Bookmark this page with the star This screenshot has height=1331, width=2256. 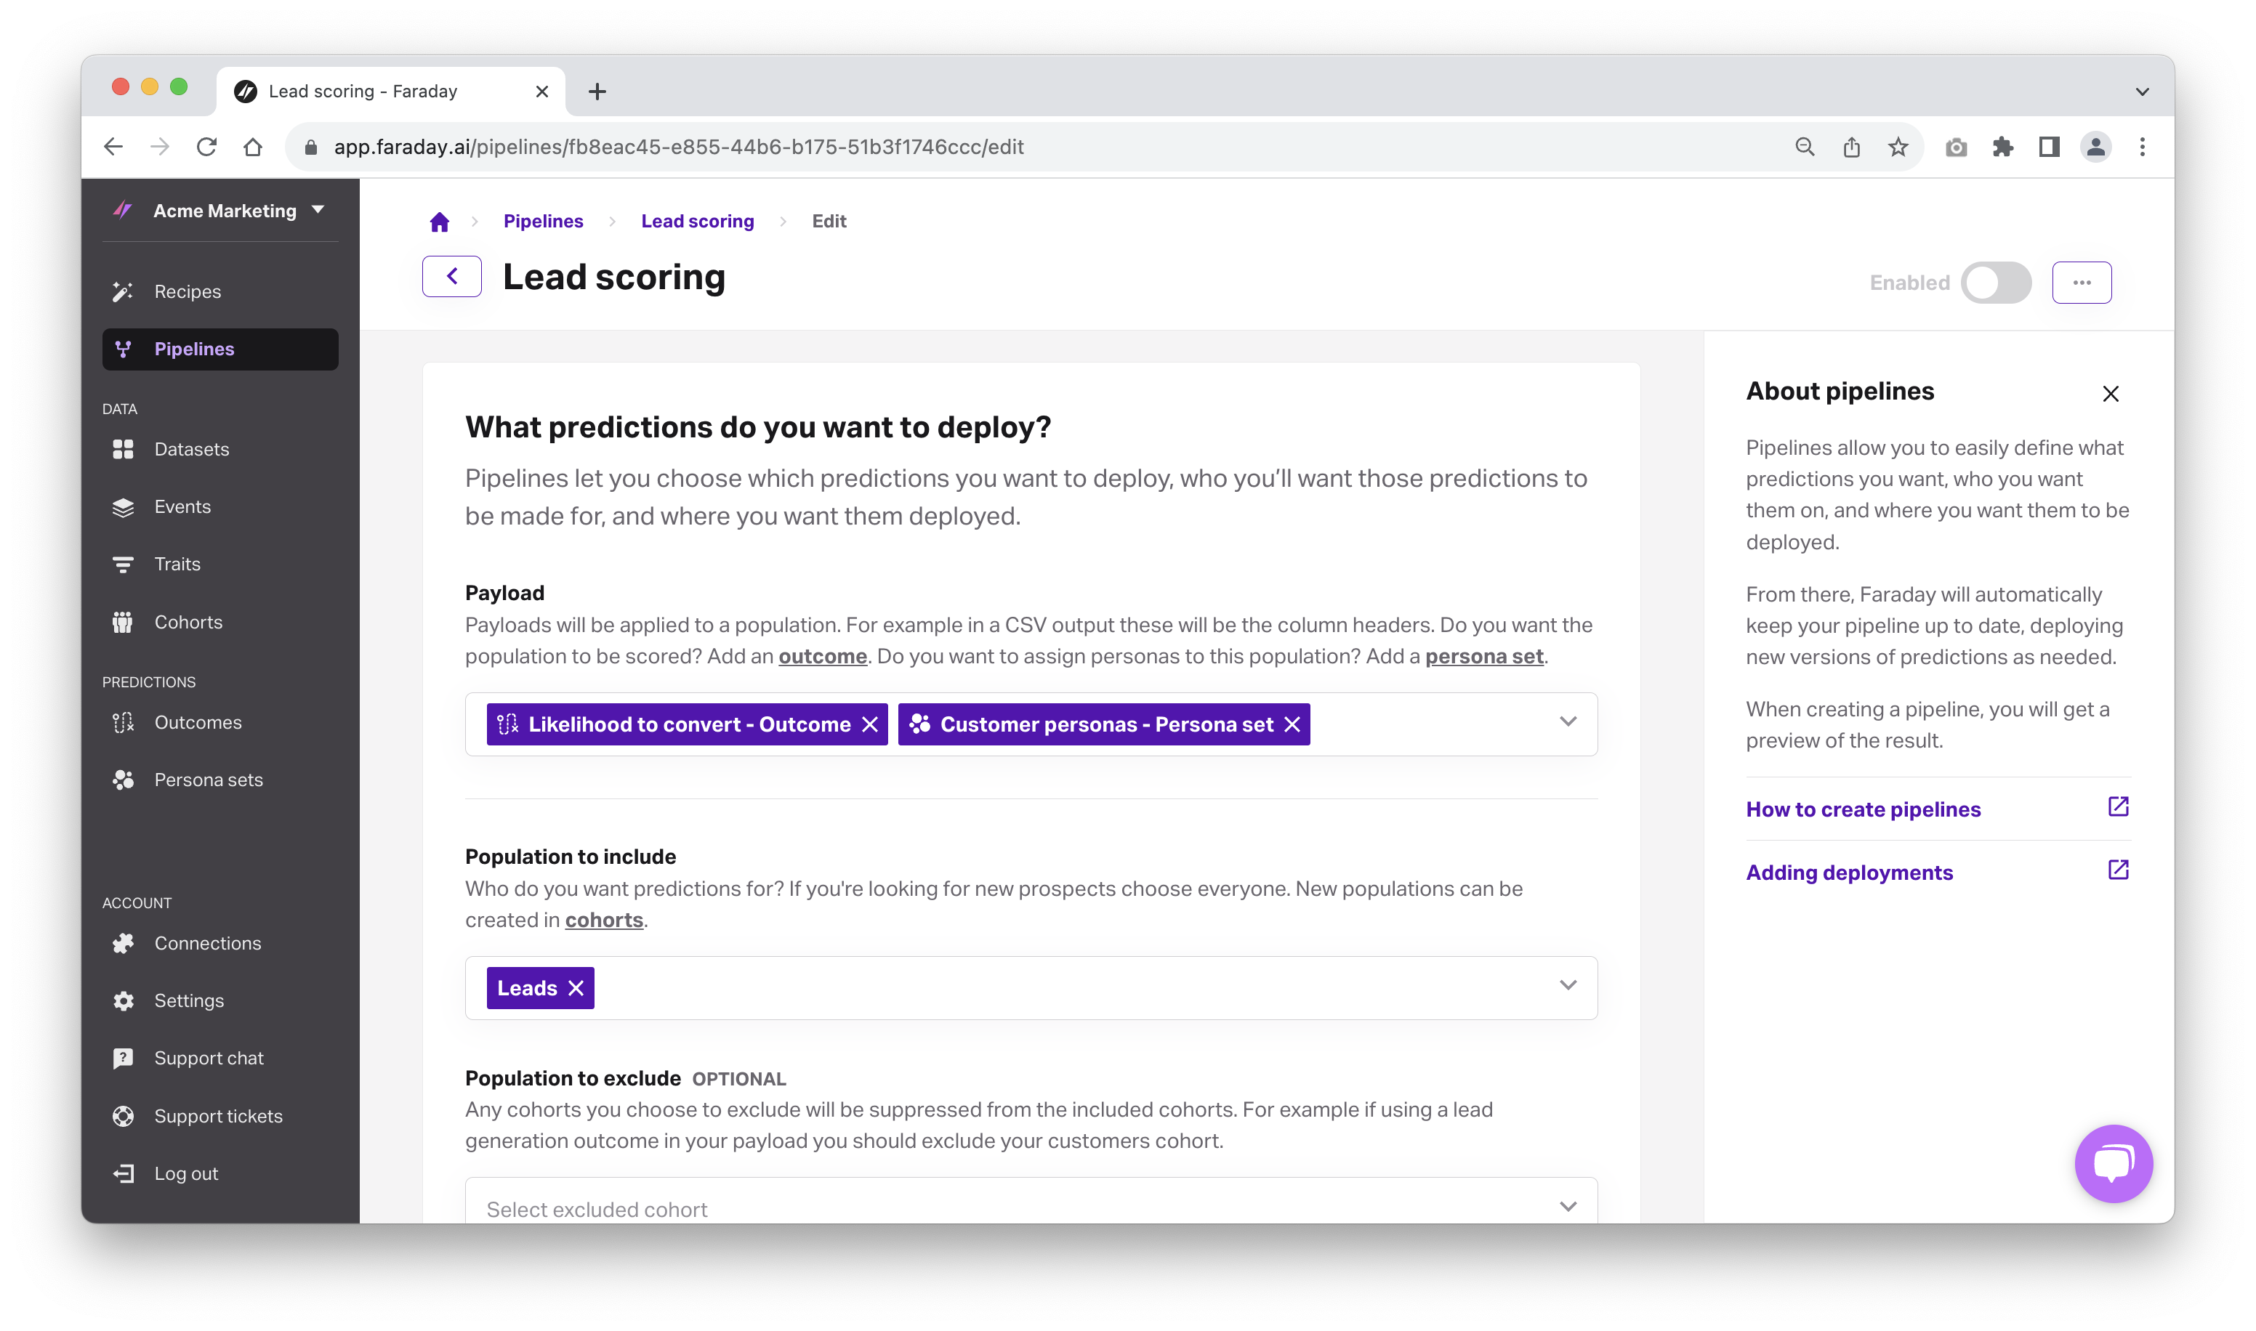pos(1897,147)
